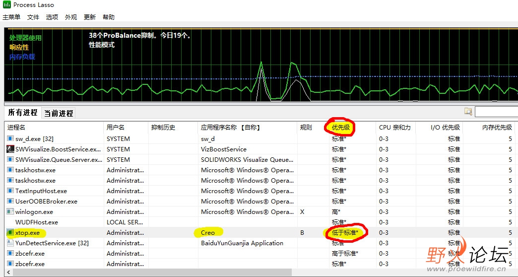Sort by the CPU 亲和力 column header
This screenshot has width=518, height=277.
click(395, 127)
